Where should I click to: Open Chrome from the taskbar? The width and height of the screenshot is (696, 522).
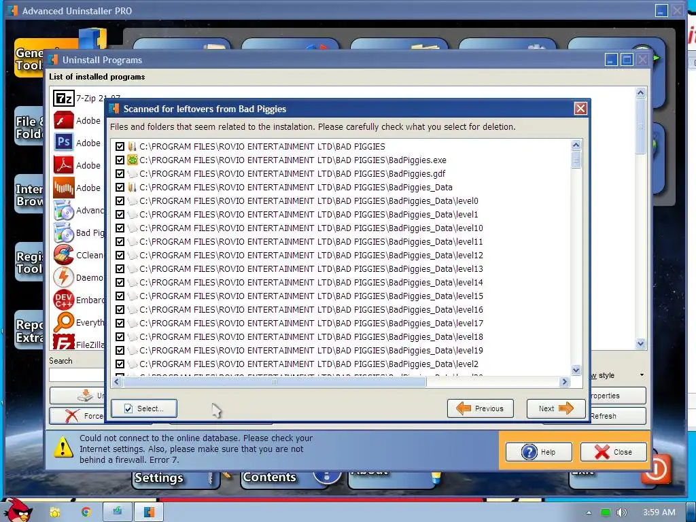pos(86,512)
